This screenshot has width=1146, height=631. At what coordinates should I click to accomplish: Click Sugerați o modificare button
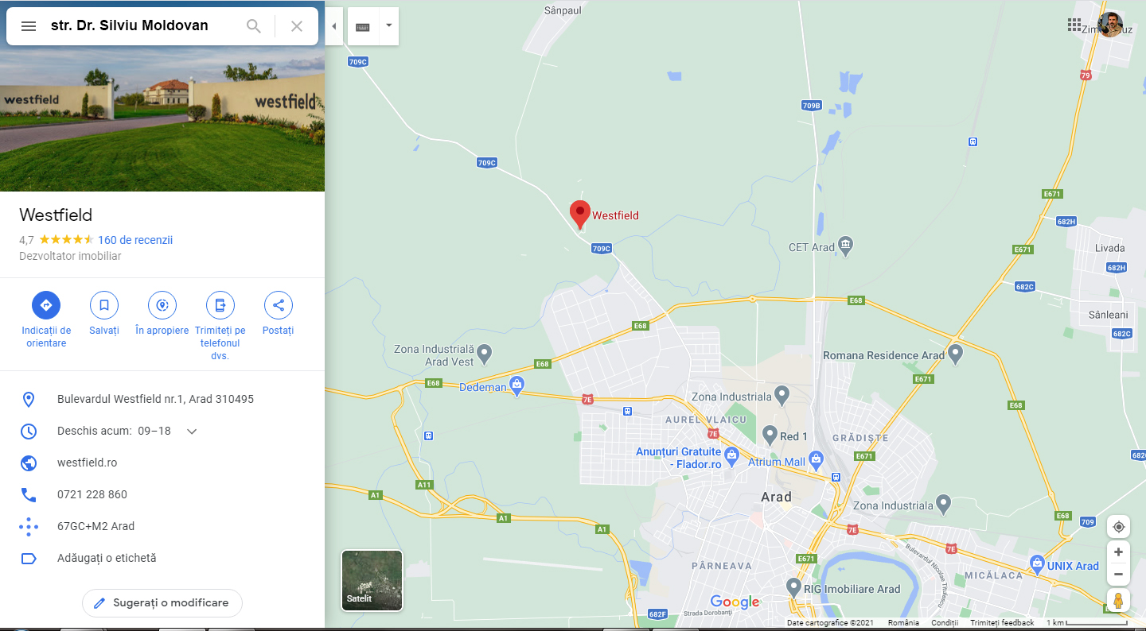coord(162,603)
